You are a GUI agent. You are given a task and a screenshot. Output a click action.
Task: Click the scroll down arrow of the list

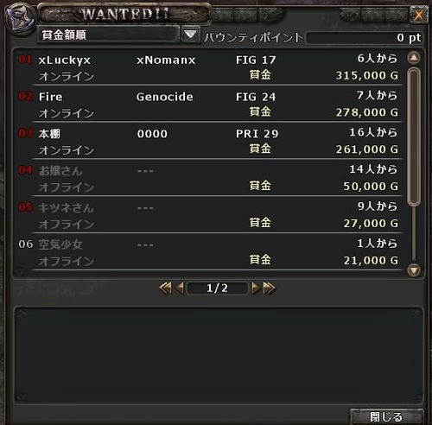tap(414, 270)
